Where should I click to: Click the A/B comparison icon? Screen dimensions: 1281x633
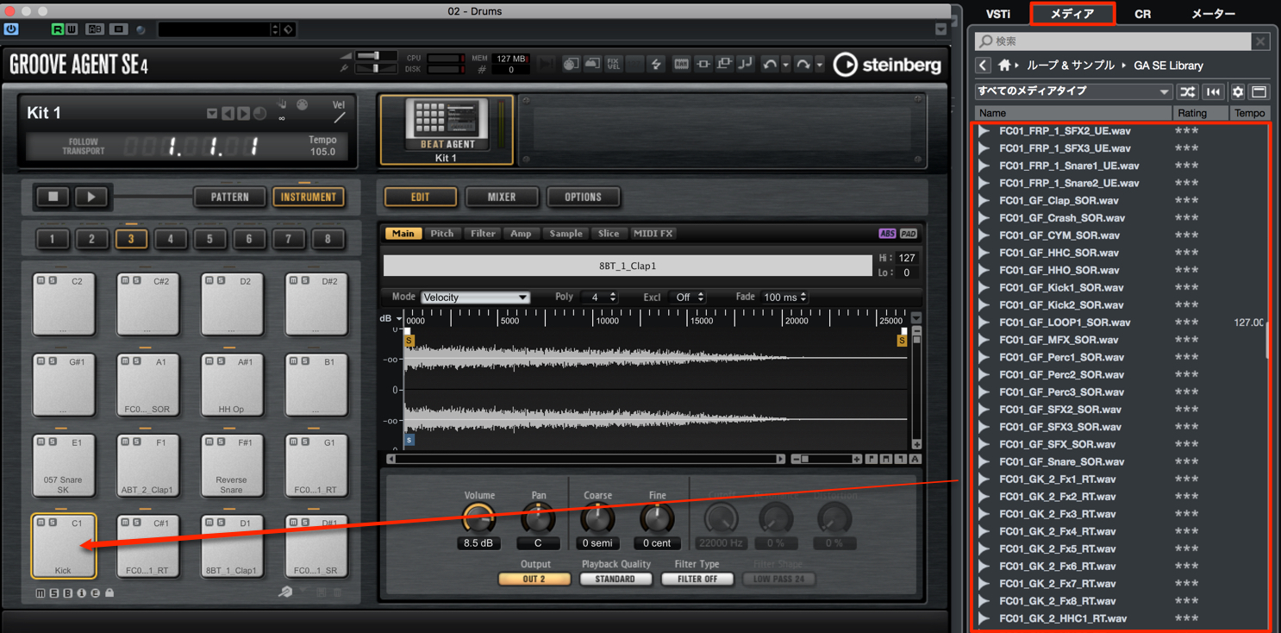point(95,29)
